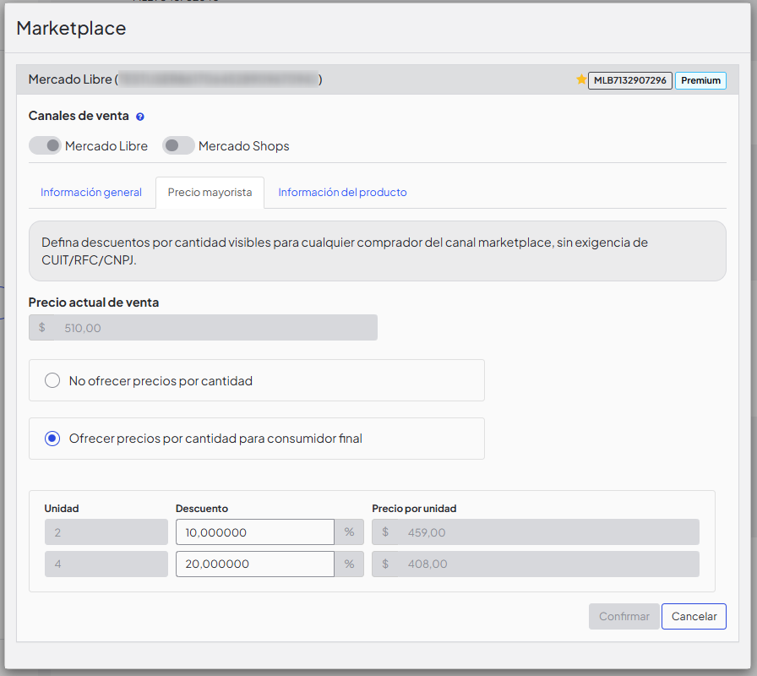Click the Premium listing type badge
This screenshot has height=676, width=757.
pyautogui.click(x=700, y=80)
